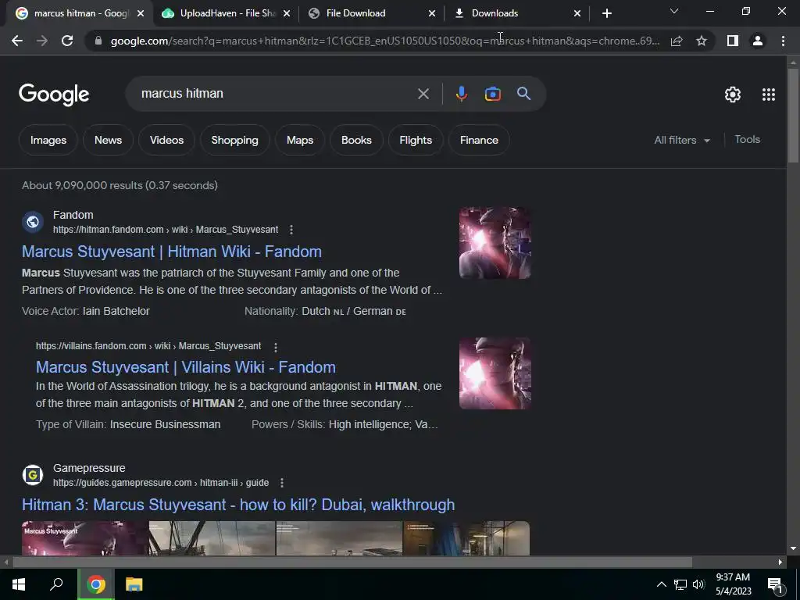800x600 pixels.
Task: Open more options for the villains.fandom.com result
Action: [276, 348]
